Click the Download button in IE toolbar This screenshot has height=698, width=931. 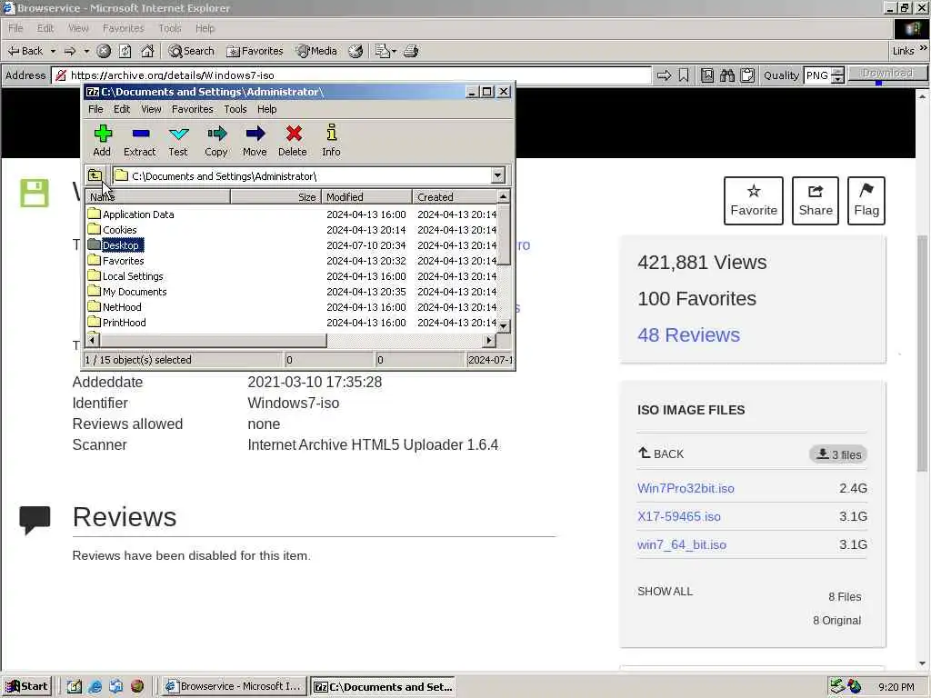coord(887,74)
